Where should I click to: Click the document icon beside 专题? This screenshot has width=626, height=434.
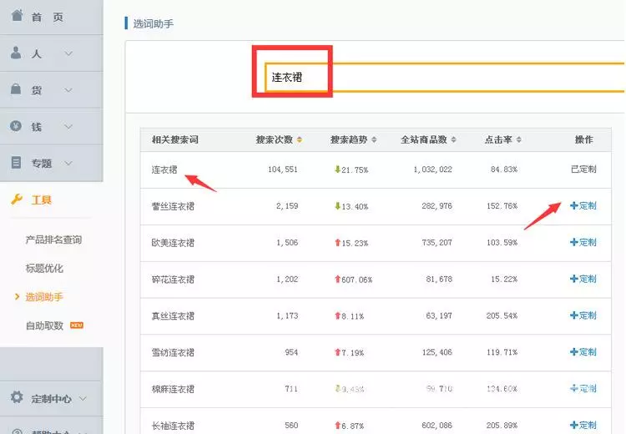pos(16,163)
